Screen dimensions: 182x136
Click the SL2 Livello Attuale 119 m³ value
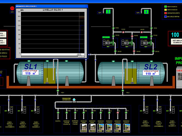[x=151, y=73]
